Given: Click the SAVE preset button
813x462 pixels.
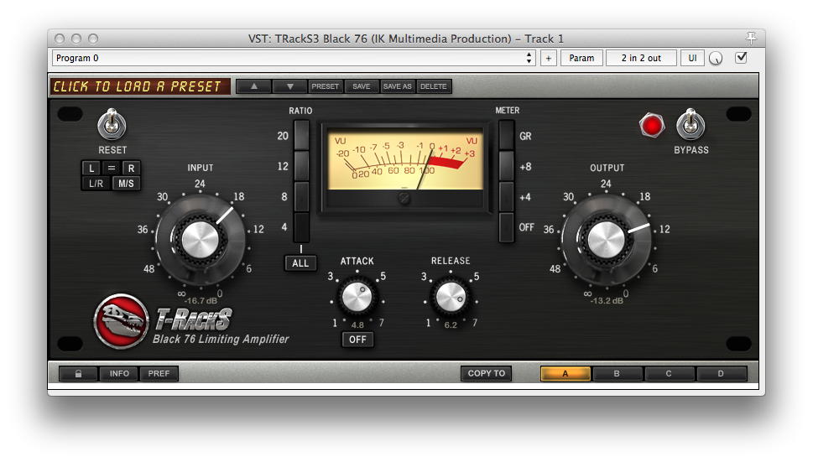Looking at the screenshot, I should [x=362, y=86].
